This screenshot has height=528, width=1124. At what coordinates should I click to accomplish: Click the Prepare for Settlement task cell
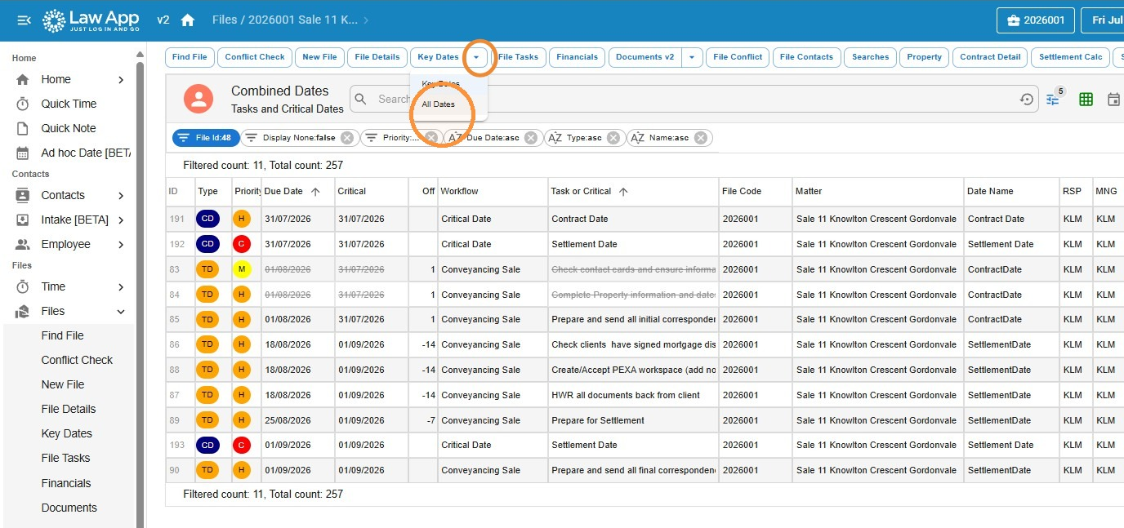(633, 420)
